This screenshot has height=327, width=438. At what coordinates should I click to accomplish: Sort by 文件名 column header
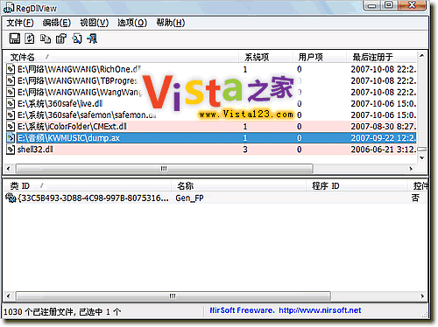pos(121,57)
